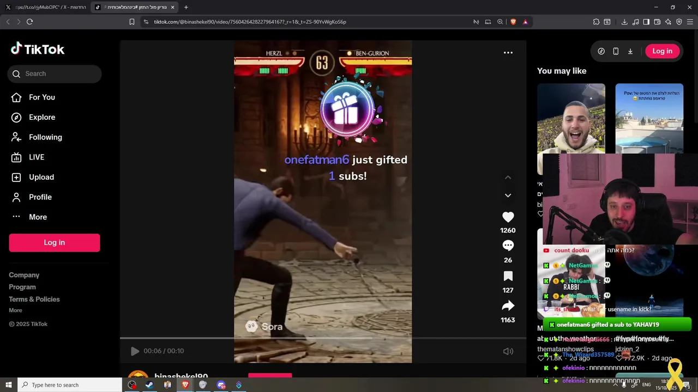Image resolution: width=698 pixels, height=392 pixels.
Task: Click the top-right Log in button
Action: [662, 51]
